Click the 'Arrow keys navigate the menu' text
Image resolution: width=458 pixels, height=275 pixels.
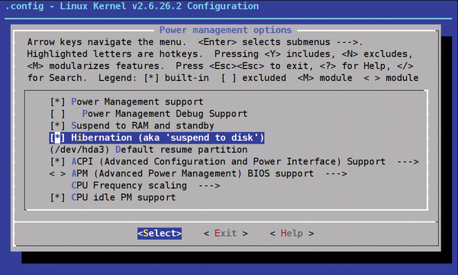[107, 42]
